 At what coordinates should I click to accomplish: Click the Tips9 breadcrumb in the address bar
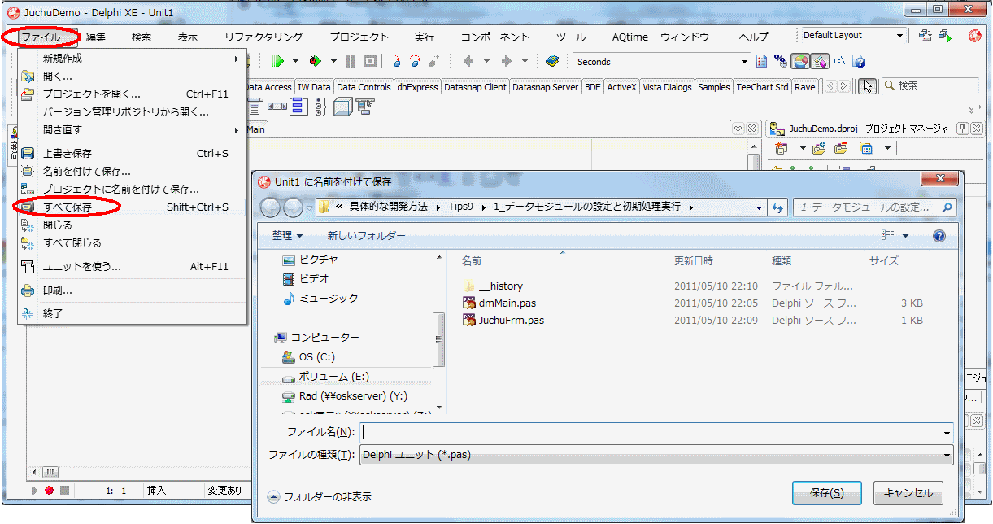[460, 207]
